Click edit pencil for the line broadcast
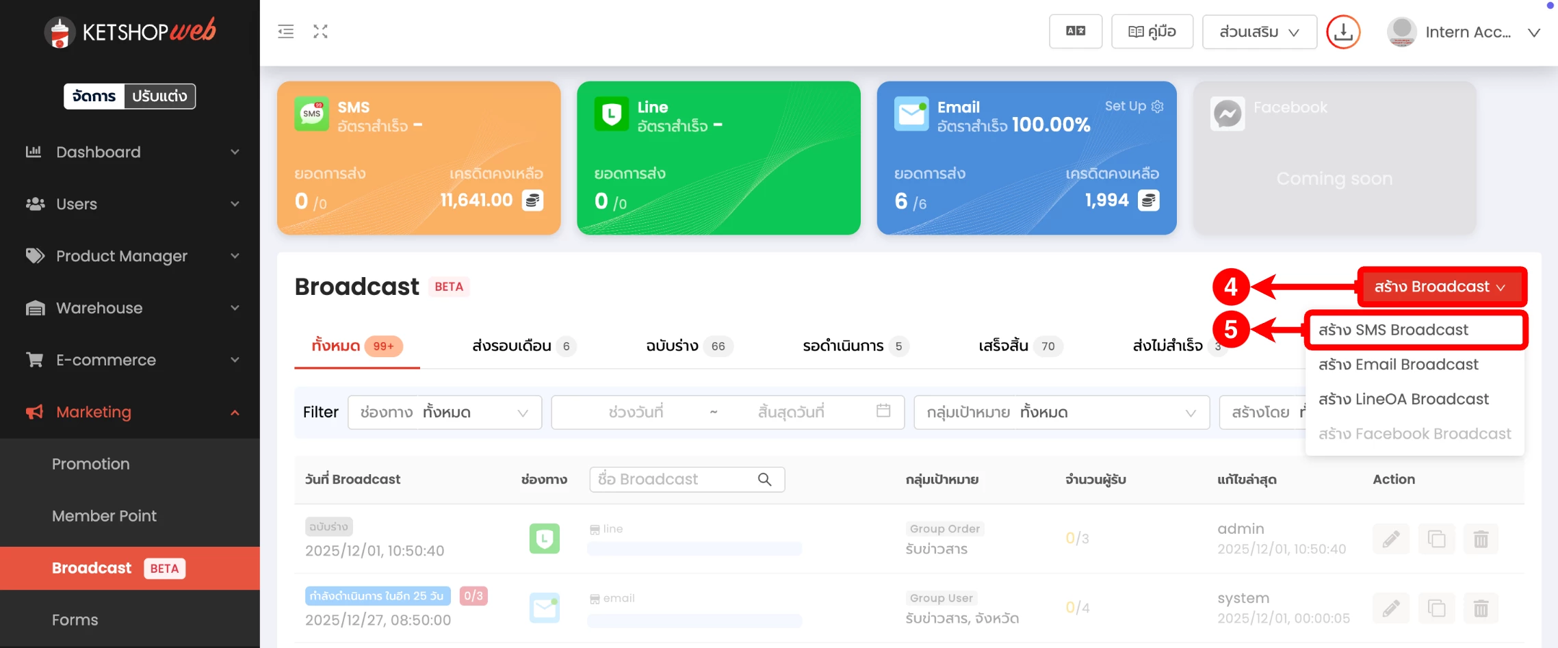The width and height of the screenshot is (1558, 648). (x=1390, y=539)
